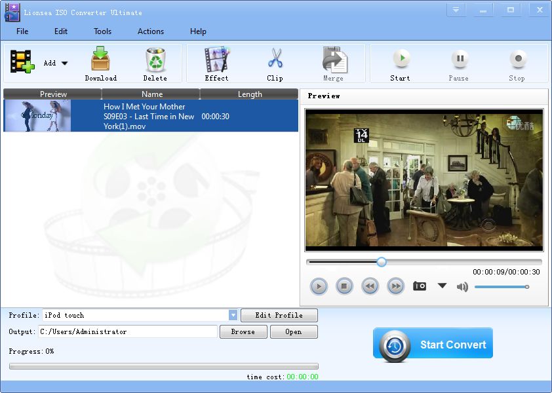Click the Preview column header

tap(52, 94)
